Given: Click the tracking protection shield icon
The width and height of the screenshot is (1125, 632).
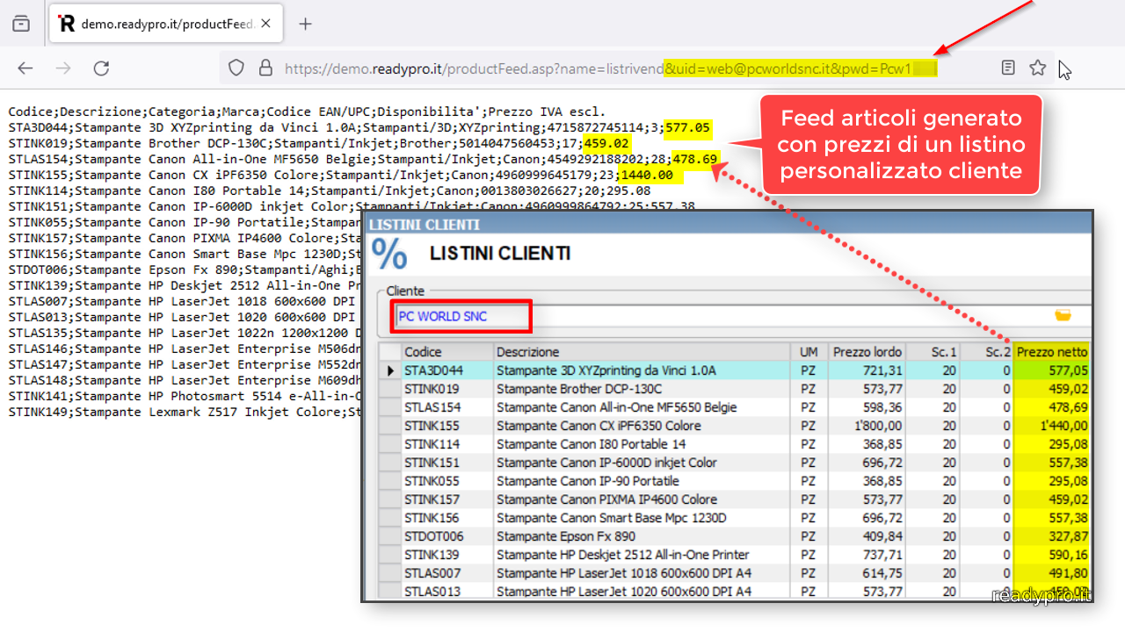Looking at the screenshot, I should [236, 68].
